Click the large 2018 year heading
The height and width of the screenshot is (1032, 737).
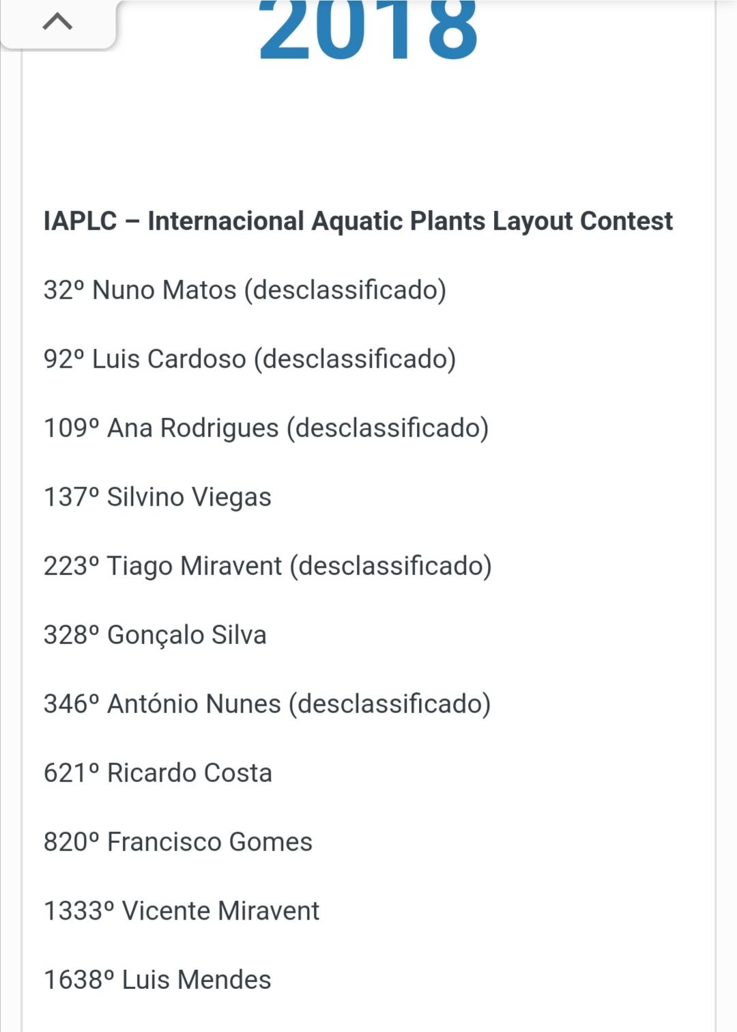[369, 29]
